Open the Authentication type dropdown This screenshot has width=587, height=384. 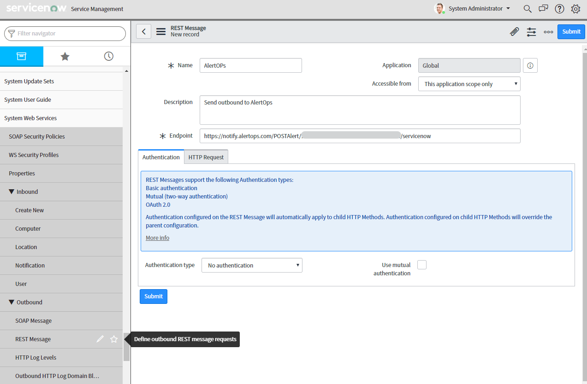tap(252, 265)
